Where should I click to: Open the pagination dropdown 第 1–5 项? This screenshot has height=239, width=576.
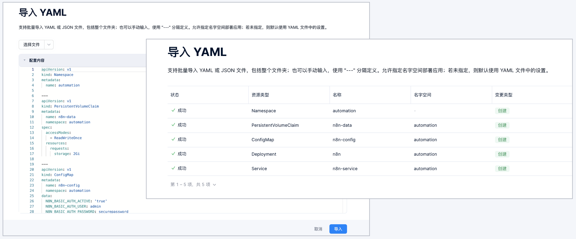point(214,185)
